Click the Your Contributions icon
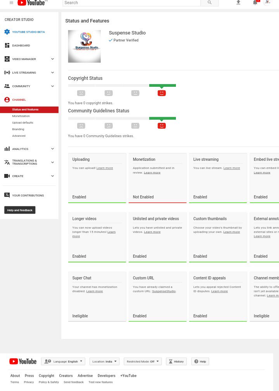 pyautogui.click(x=7, y=195)
